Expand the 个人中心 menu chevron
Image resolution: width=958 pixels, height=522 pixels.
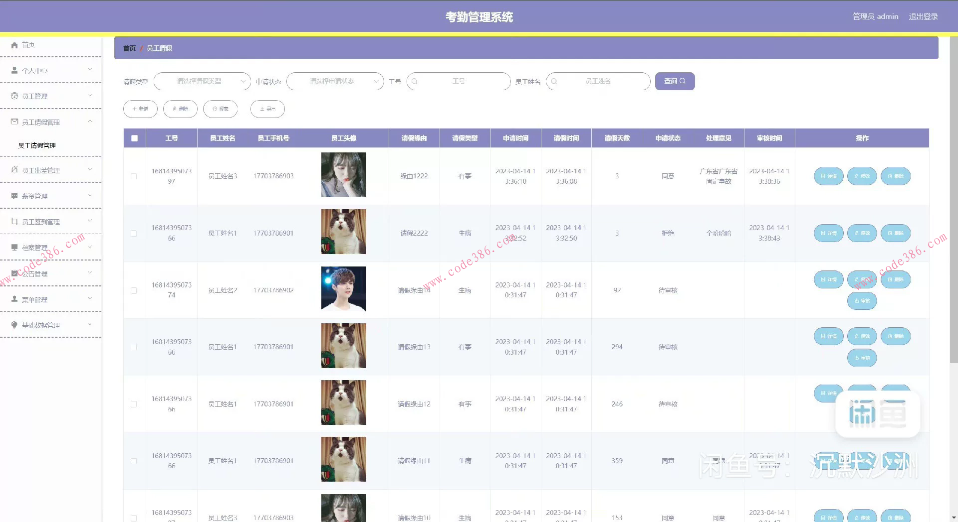click(x=90, y=69)
